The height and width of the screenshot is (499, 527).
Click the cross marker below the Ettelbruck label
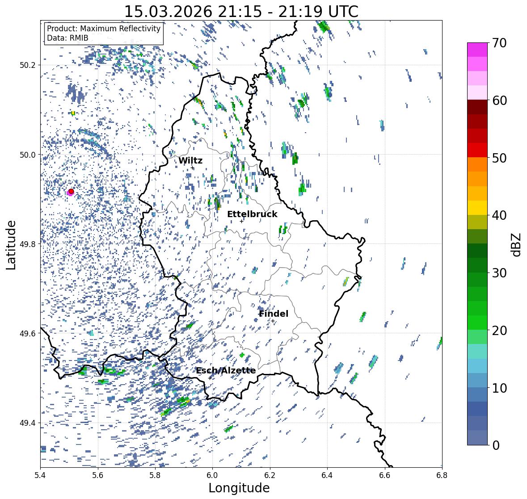pos(241,221)
